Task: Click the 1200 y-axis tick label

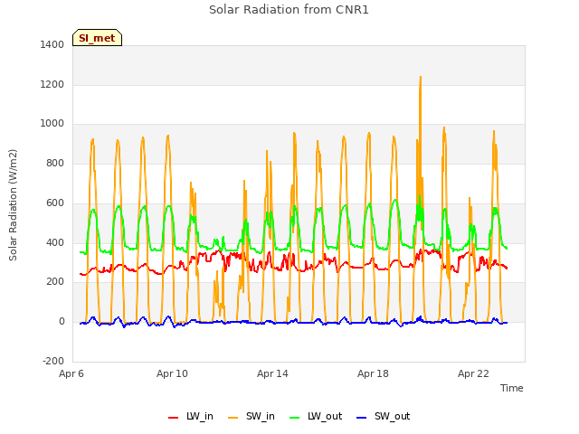Action: 52,84
